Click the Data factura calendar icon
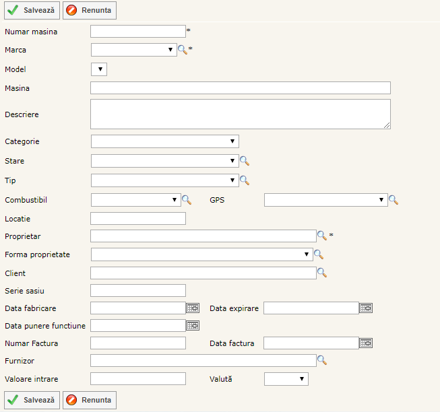The height and width of the screenshot is (412, 440). (x=366, y=343)
